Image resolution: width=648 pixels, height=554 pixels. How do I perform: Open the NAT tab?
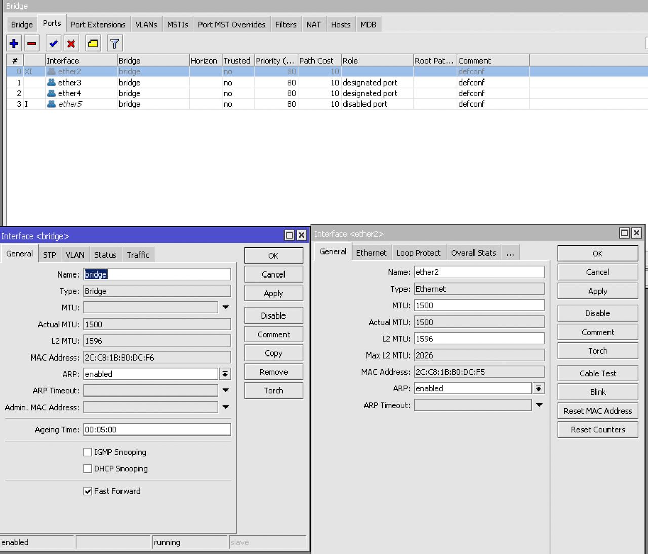314,24
